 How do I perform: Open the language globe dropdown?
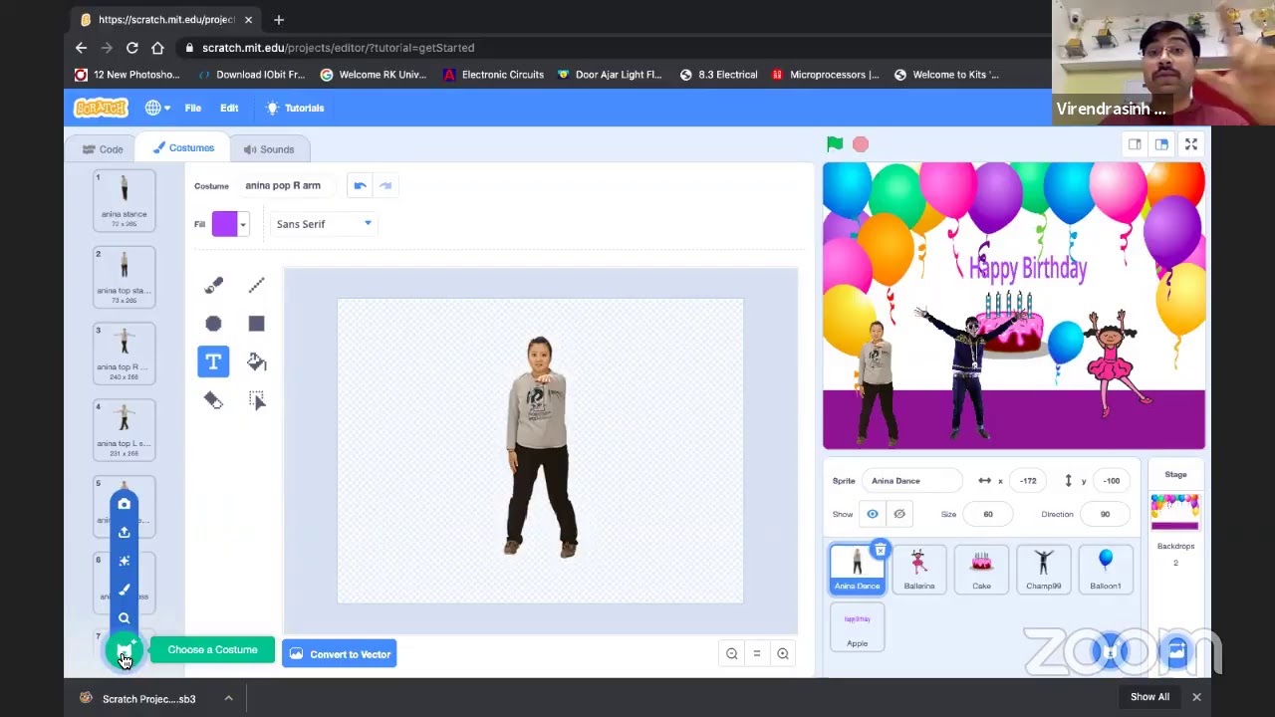[x=157, y=108]
